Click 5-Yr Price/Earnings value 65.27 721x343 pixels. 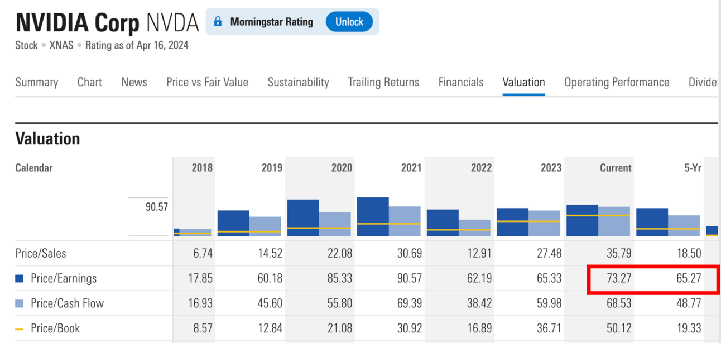point(689,278)
